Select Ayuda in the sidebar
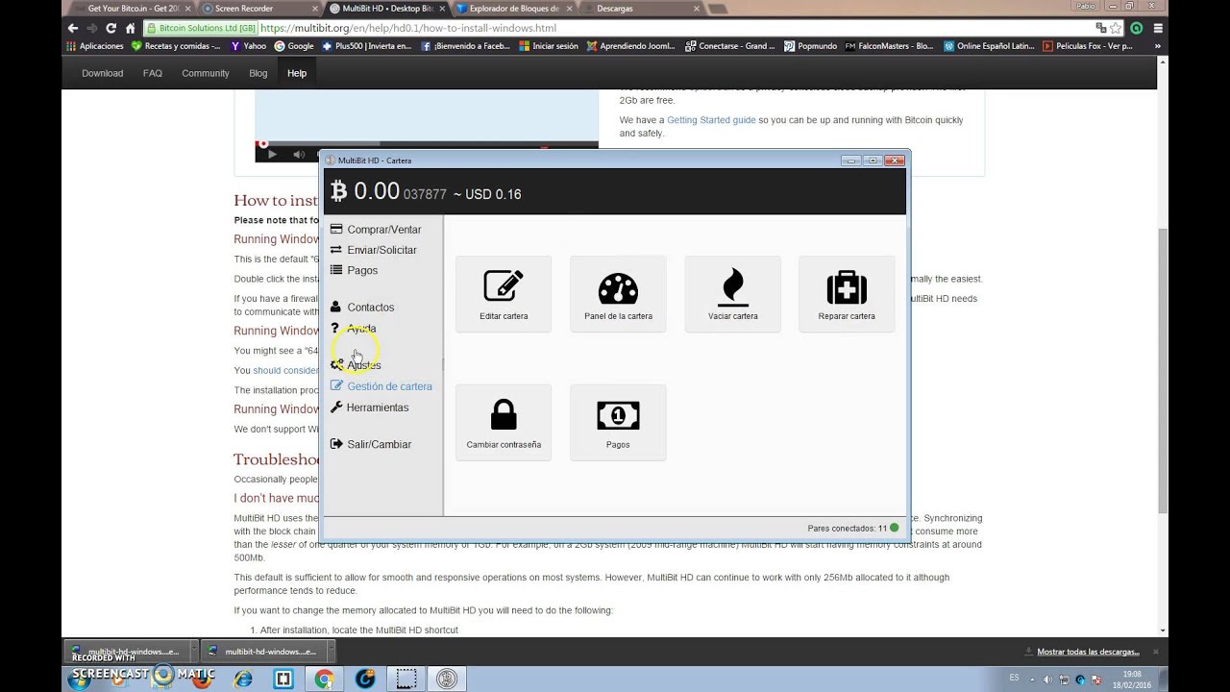Screen dimensions: 1230x692 (353, 329)
